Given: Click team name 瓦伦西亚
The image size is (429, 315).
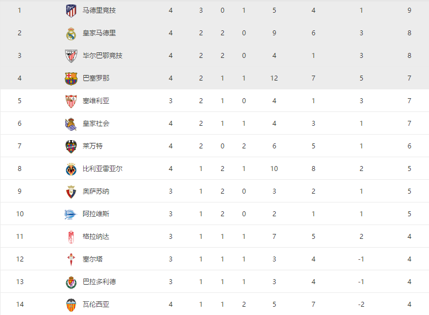Looking at the screenshot, I should [x=96, y=305].
